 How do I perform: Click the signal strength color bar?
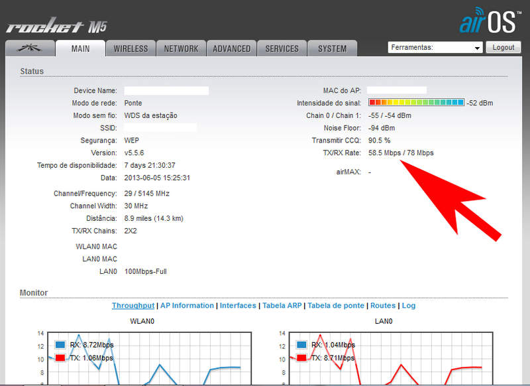(416, 102)
